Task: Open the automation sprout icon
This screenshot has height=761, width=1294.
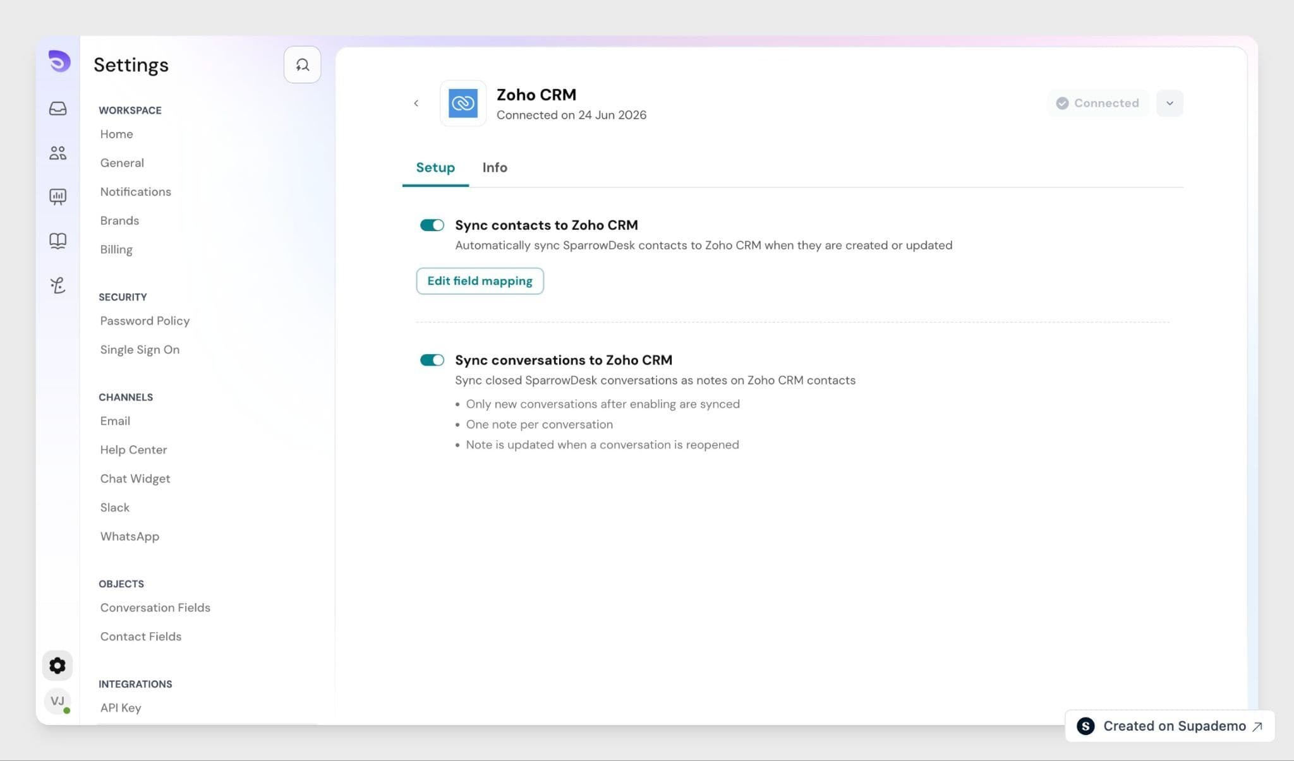Action: 57,285
